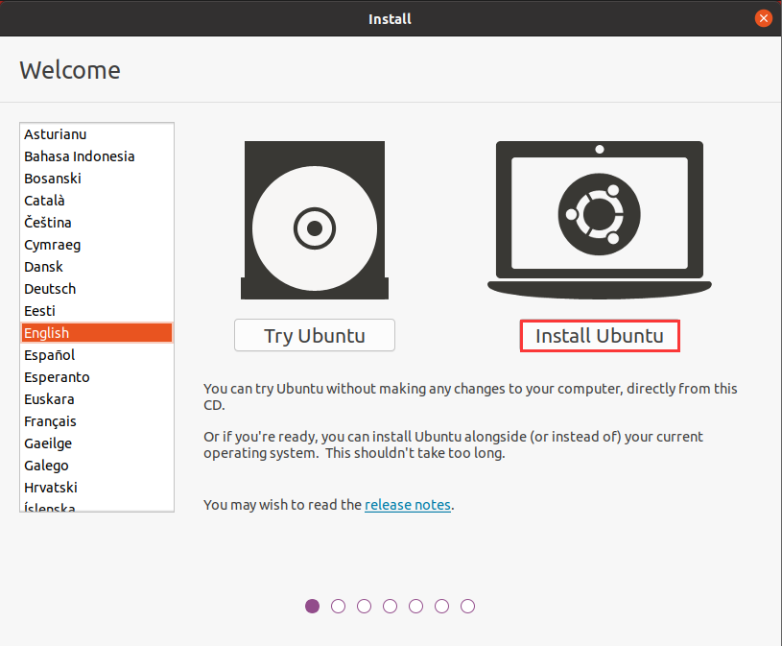
Task: Select Català language option
Action: (x=45, y=201)
